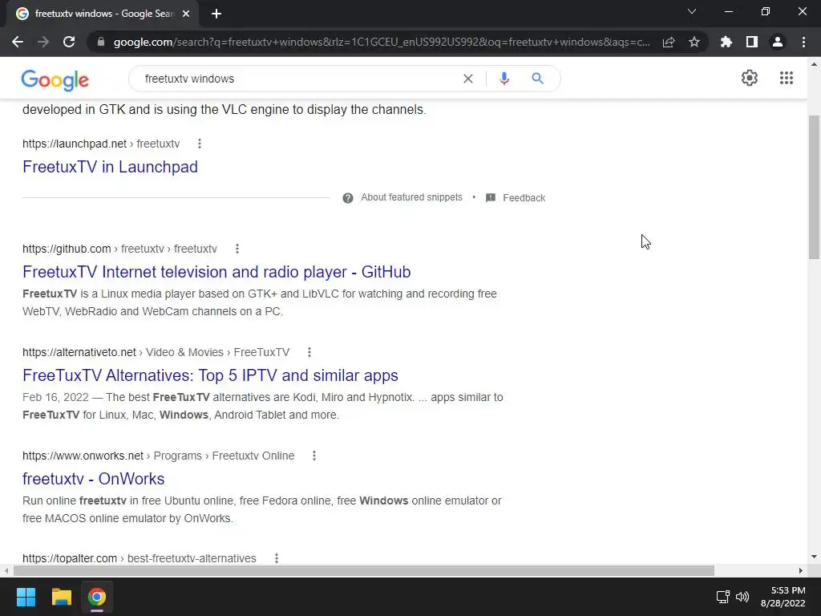Click the search box input field
This screenshot has height=616, width=821.
pos(298,79)
